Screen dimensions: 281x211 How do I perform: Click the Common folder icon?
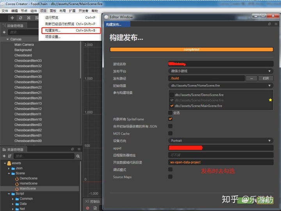click(17, 199)
